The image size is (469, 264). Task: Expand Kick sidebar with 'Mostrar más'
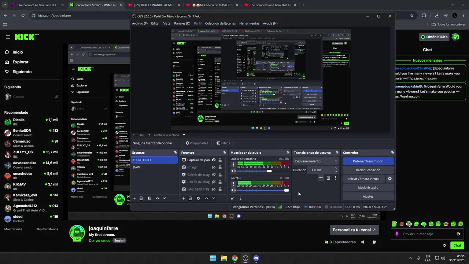click(x=13, y=229)
